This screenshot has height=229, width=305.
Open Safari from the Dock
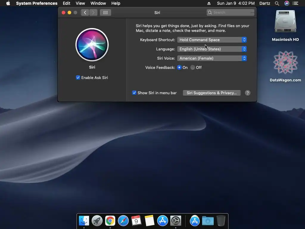[x=123, y=221]
